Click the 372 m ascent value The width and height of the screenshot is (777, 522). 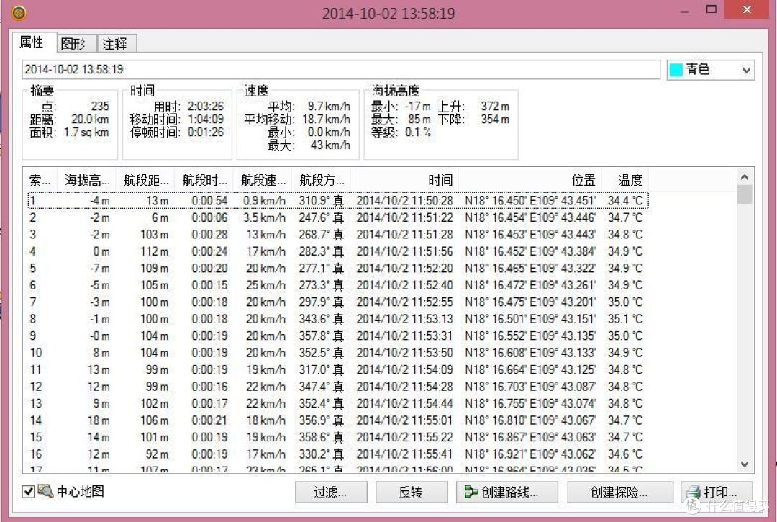(494, 106)
